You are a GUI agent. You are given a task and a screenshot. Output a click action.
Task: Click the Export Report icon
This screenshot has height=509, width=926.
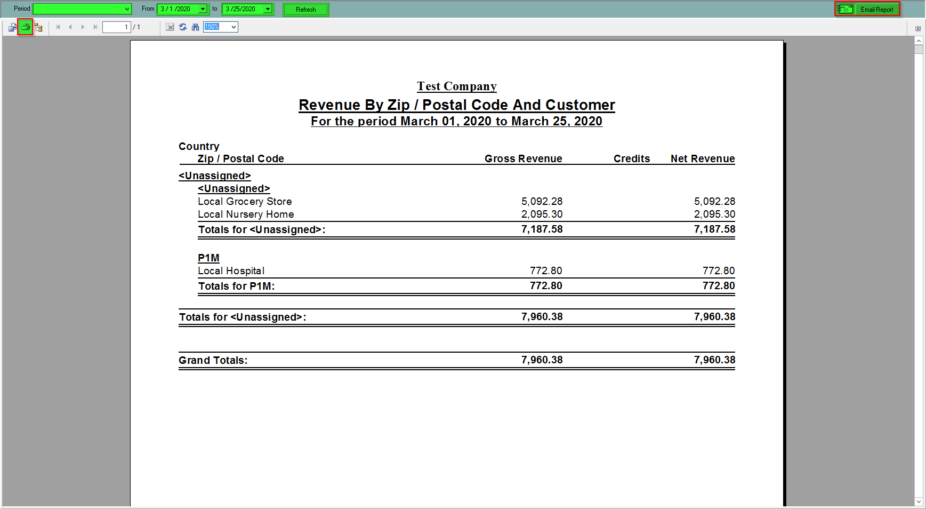[x=12, y=27]
